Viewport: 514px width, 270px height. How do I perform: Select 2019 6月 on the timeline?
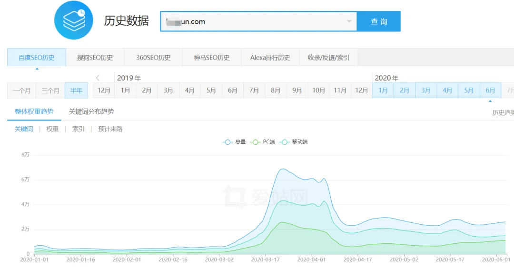click(233, 90)
